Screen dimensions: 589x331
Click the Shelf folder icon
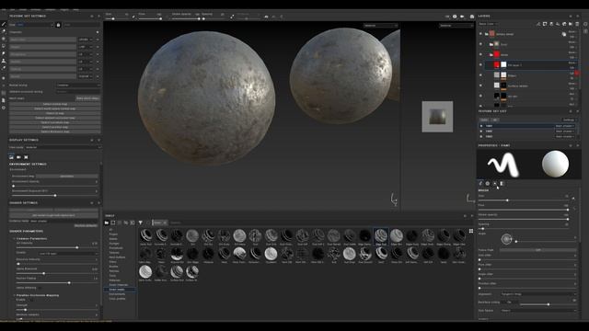click(107, 223)
